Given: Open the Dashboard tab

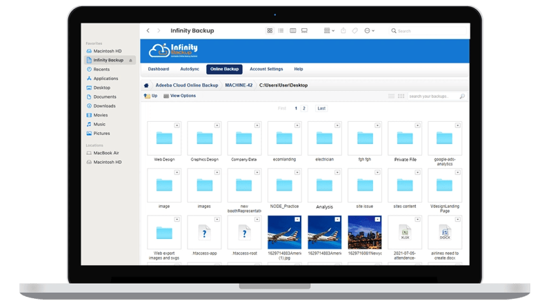Looking at the screenshot, I should (159, 69).
